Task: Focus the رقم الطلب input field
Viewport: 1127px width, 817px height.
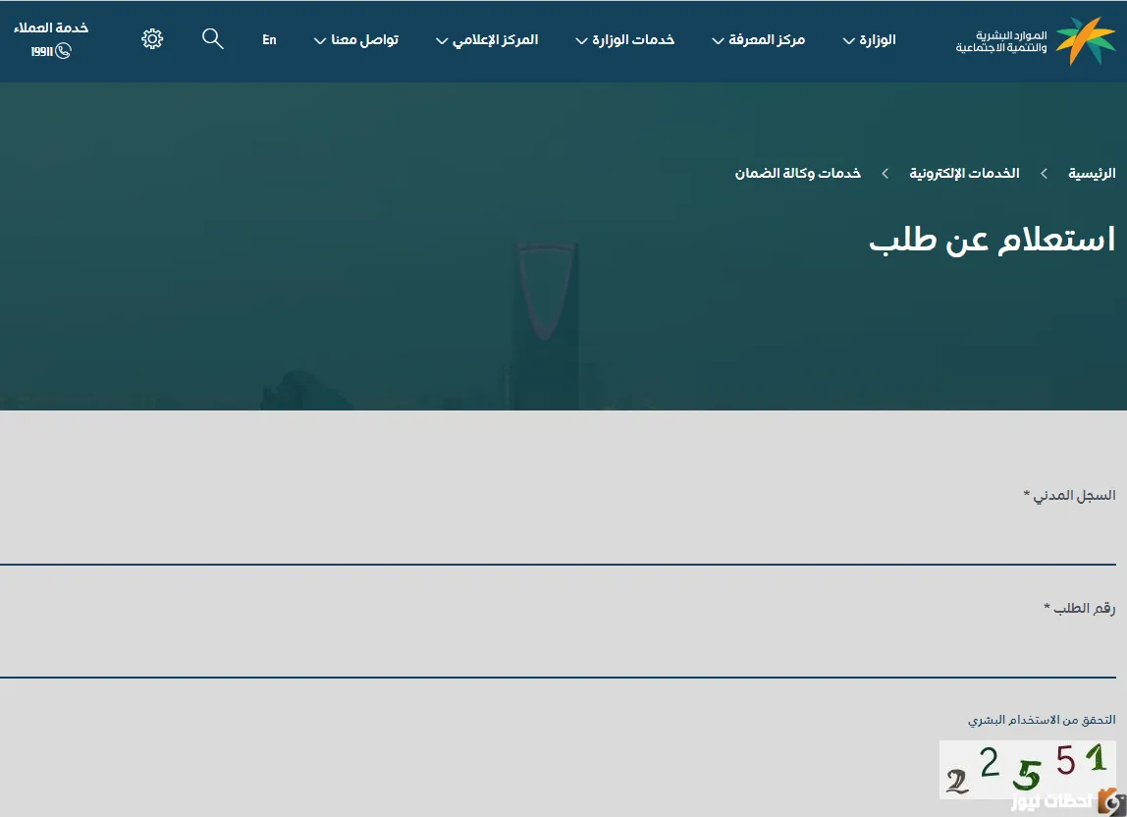Action: coord(558,654)
